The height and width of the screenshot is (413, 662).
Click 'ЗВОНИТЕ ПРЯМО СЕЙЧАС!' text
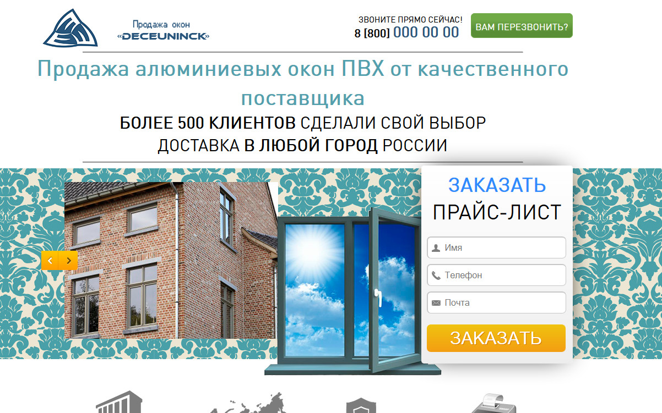point(410,19)
